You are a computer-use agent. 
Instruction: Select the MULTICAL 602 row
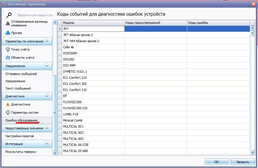point(154,133)
